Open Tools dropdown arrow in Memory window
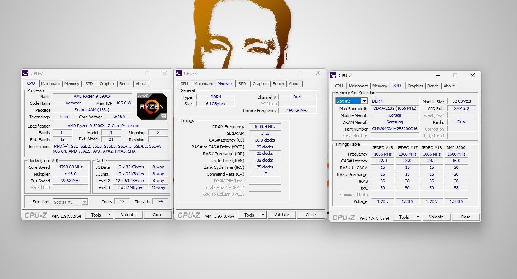 [x=263, y=215]
